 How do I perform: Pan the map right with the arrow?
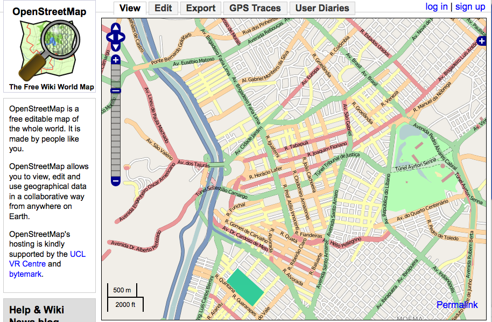click(121, 37)
